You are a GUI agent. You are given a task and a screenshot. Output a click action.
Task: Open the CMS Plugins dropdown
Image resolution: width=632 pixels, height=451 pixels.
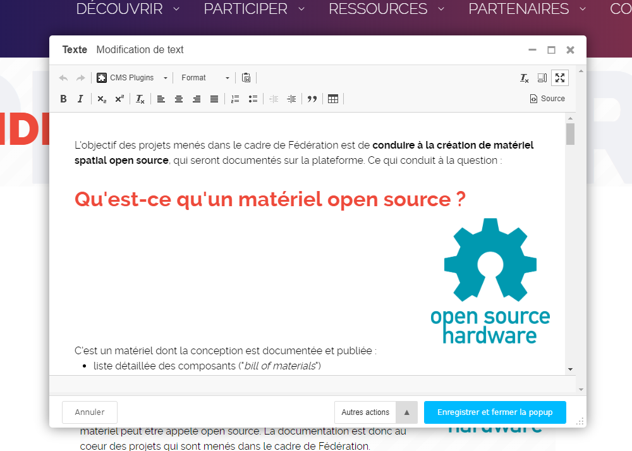click(x=133, y=78)
